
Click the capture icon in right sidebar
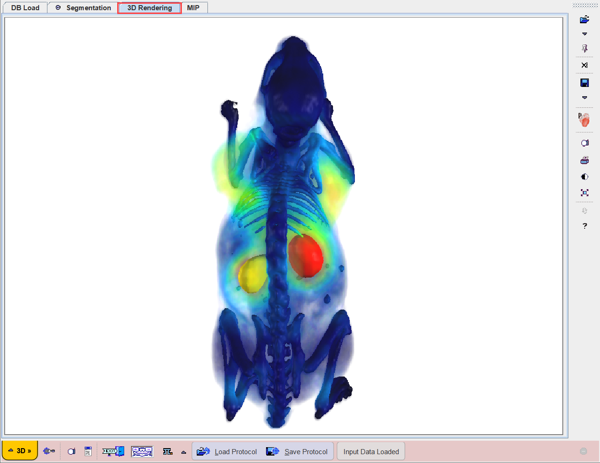(585, 143)
